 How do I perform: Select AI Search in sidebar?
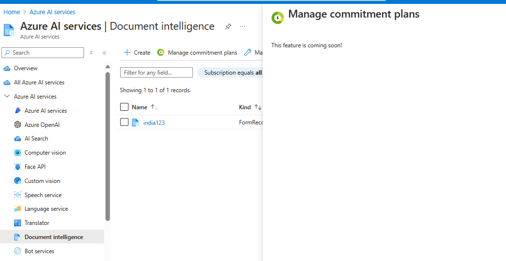point(36,139)
